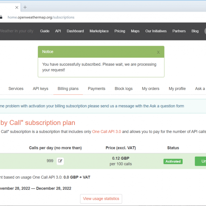Image resolution: width=206 pixels, height=206 pixels.
Task: Open the Marketplace page
Action: pos(99,31)
